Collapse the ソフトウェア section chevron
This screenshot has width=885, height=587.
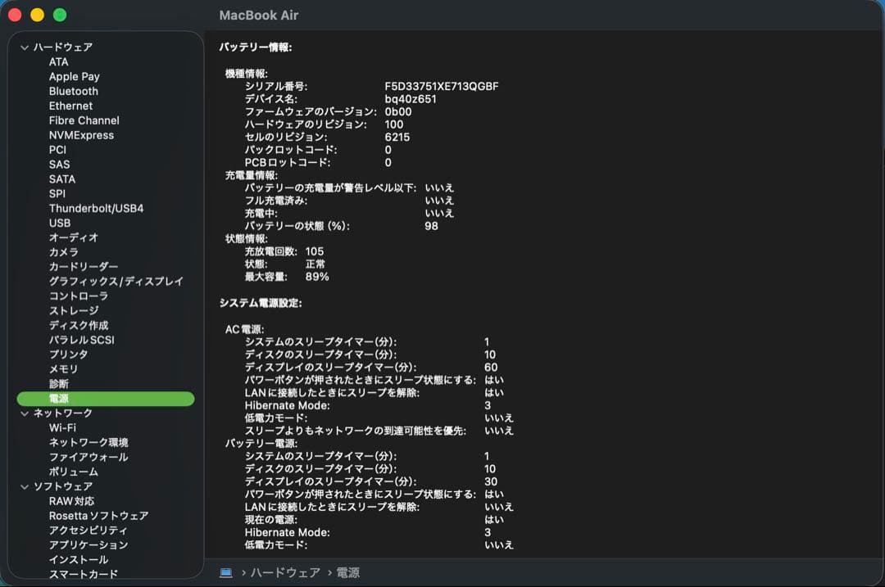pos(25,486)
